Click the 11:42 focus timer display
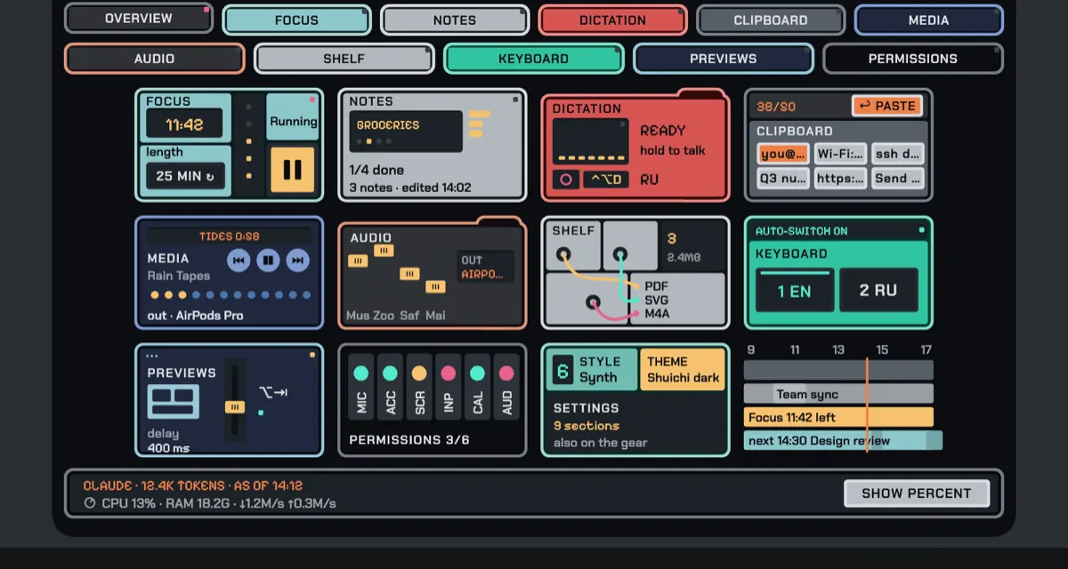Image resolution: width=1068 pixels, height=569 pixels. [x=184, y=124]
